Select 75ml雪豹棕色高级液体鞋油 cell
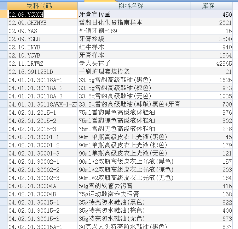The width and height of the screenshot is (238, 229). pyautogui.click(x=134, y=121)
